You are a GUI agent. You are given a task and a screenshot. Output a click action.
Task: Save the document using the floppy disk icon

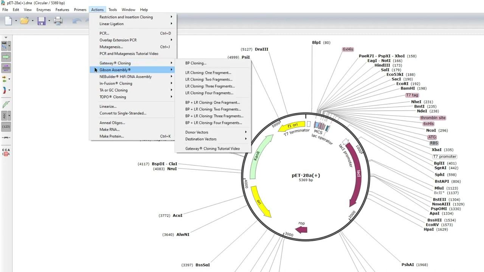pyautogui.click(x=41, y=21)
